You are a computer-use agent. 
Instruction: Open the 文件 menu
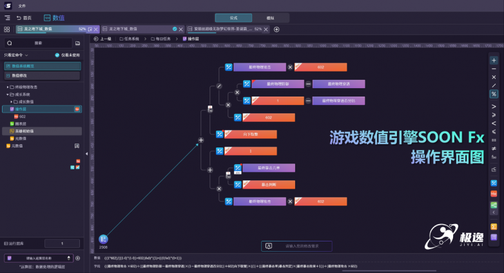pyautogui.click(x=22, y=5)
